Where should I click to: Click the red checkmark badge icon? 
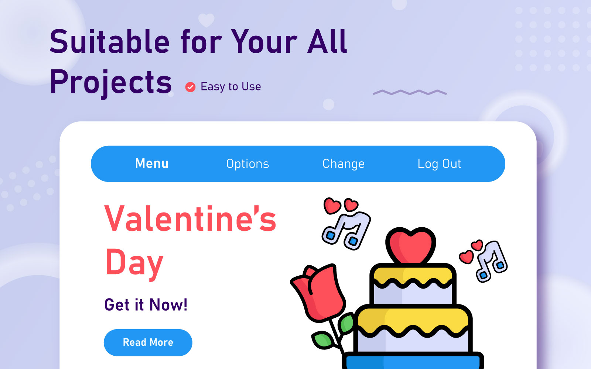[x=190, y=87]
